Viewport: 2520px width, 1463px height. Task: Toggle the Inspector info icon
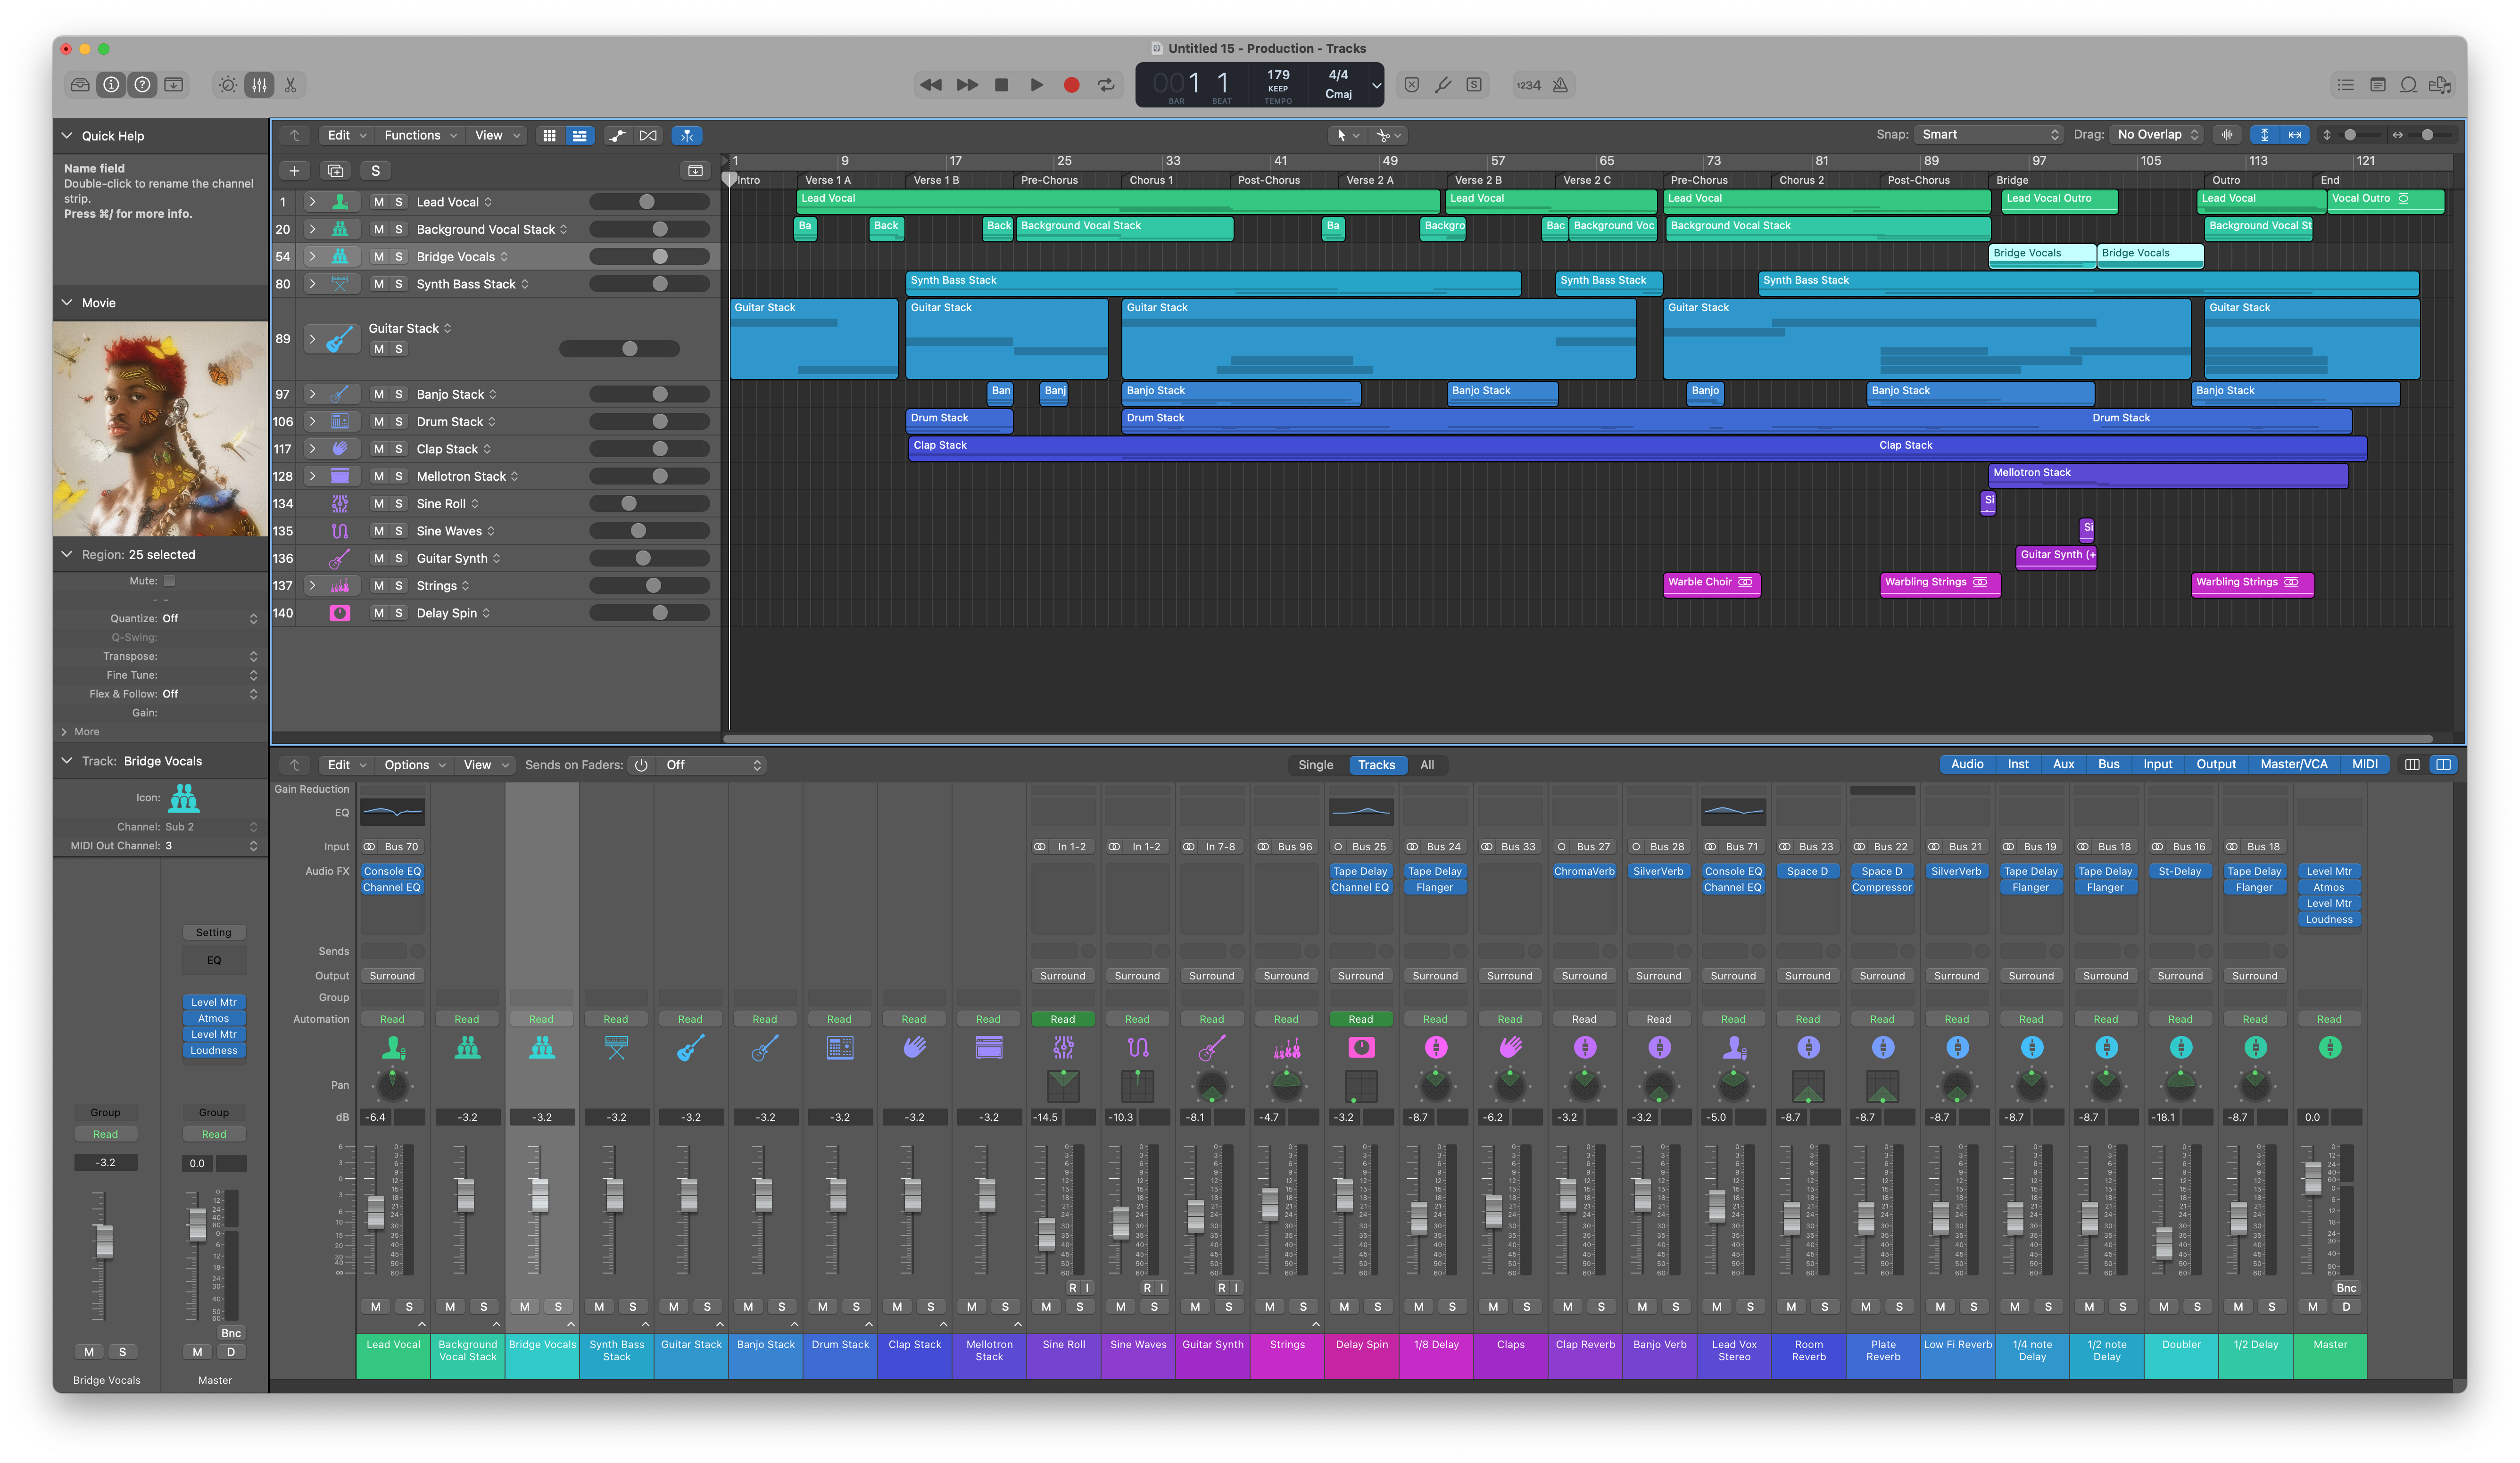(x=111, y=85)
